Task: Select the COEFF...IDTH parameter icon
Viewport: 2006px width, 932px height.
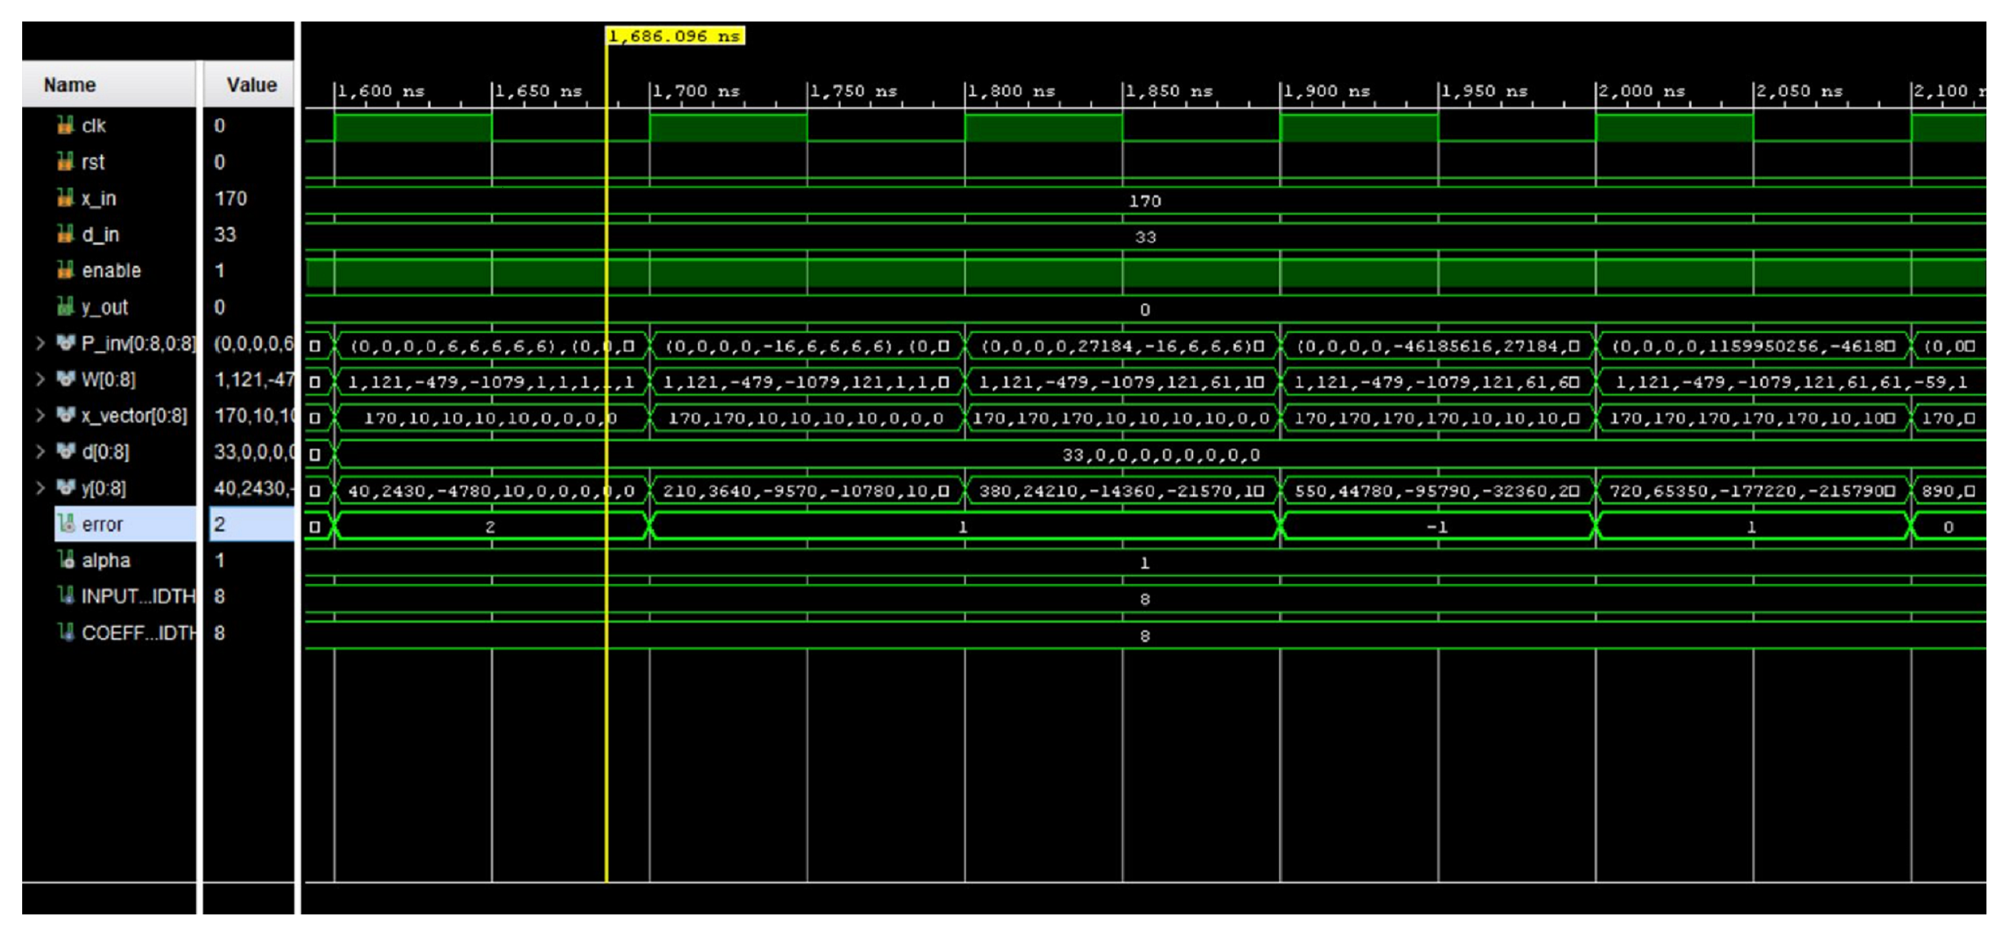Action: point(67,632)
